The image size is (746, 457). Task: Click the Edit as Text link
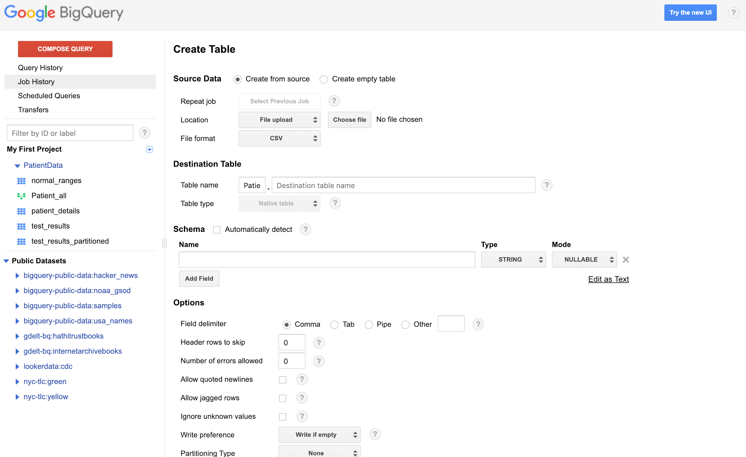point(608,279)
